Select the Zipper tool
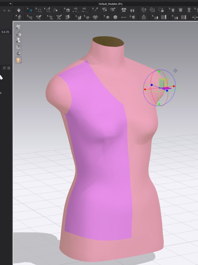Viewport: 198px width, 265px height. point(144,17)
